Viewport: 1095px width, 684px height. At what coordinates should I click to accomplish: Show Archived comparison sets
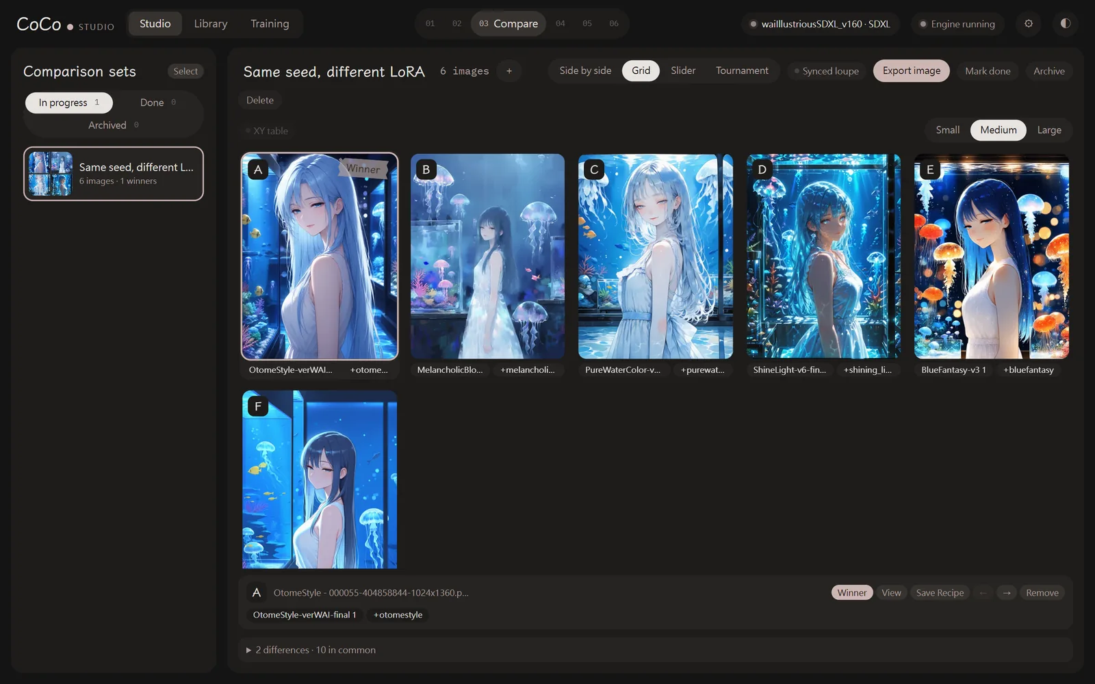point(114,125)
